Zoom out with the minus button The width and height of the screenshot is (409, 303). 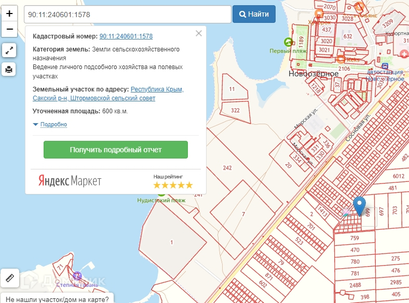pos(9,30)
